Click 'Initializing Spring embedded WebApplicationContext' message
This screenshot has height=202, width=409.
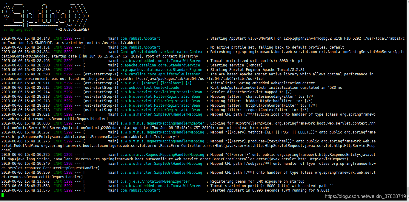(x=263, y=83)
